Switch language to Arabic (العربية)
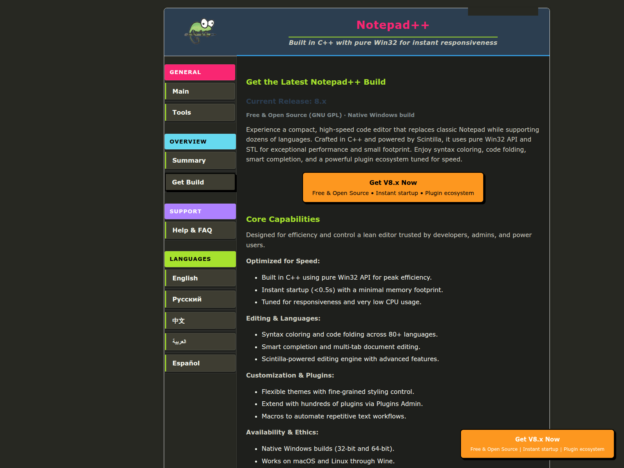Image resolution: width=624 pixels, height=468 pixels. click(200, 342)
